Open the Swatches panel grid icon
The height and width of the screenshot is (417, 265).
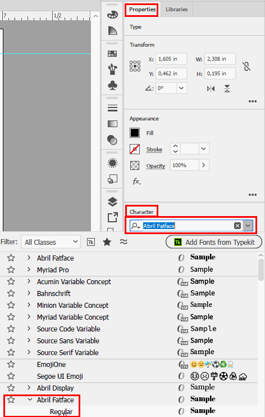112,53
